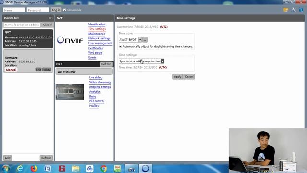This screenshot has height=173, width=307.
Task: Open the device Web page link
Action: pyautogui.click(x=95, y=52)
